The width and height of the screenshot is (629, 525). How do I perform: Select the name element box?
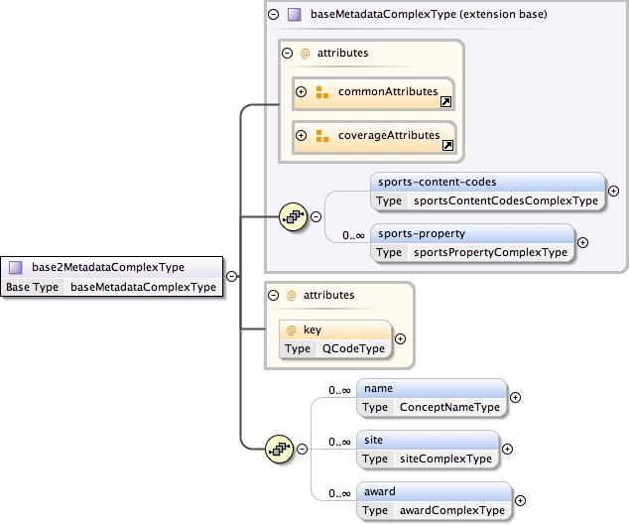pos(433,388)
